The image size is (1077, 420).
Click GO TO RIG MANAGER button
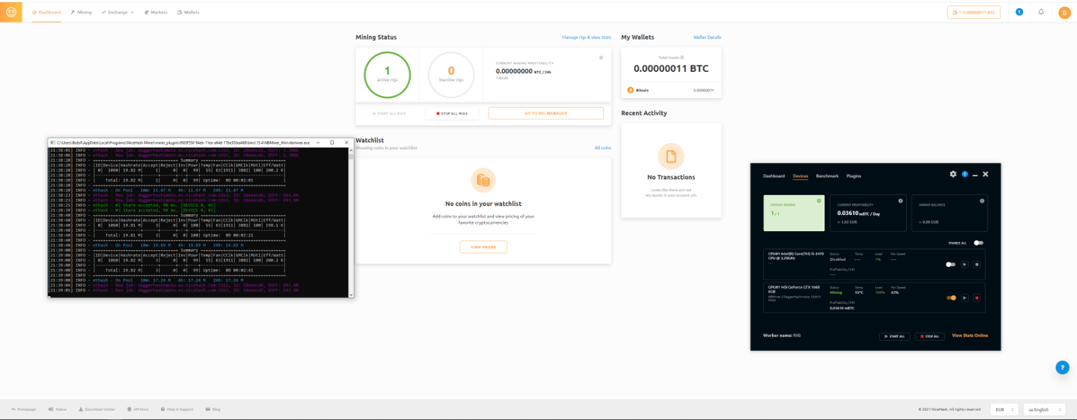click(546, 114)
